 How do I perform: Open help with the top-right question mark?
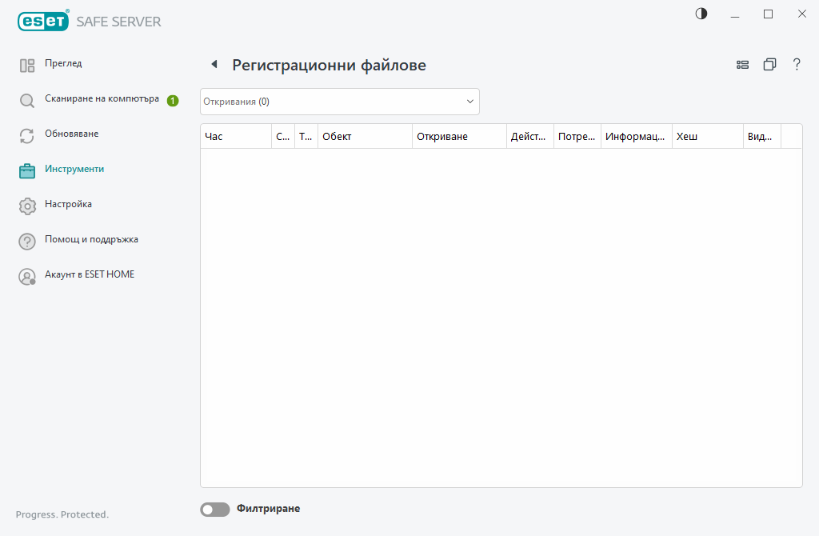[x=797, y=65]
